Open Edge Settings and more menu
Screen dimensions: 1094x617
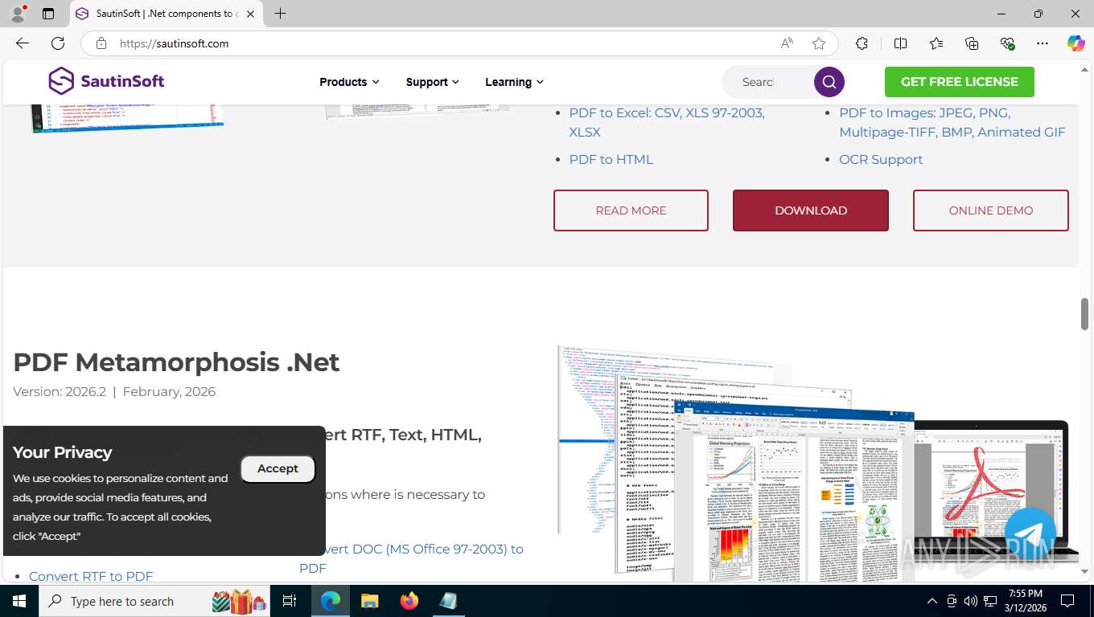(x=1043, y=43)
